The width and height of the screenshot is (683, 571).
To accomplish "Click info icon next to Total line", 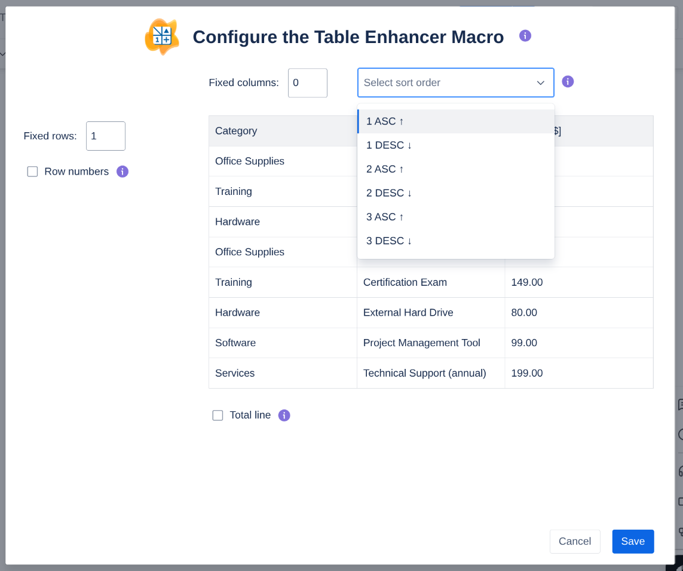I will click(x=284, y=416).
